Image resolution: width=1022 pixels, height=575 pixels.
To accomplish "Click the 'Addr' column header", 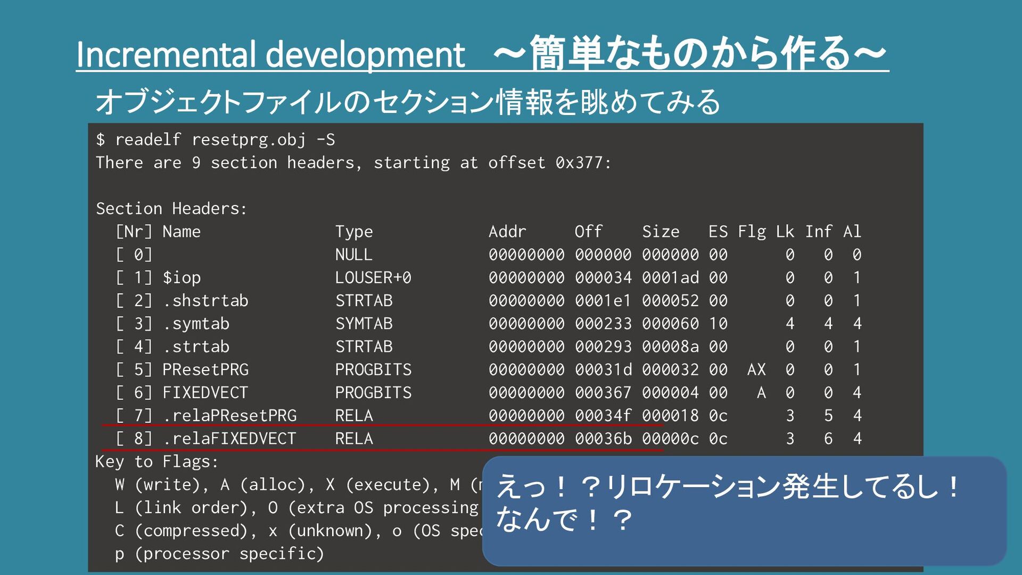I will [x=507, y=232].
